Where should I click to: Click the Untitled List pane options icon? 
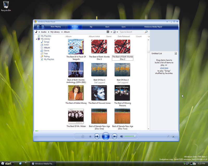tap(176, 53)
